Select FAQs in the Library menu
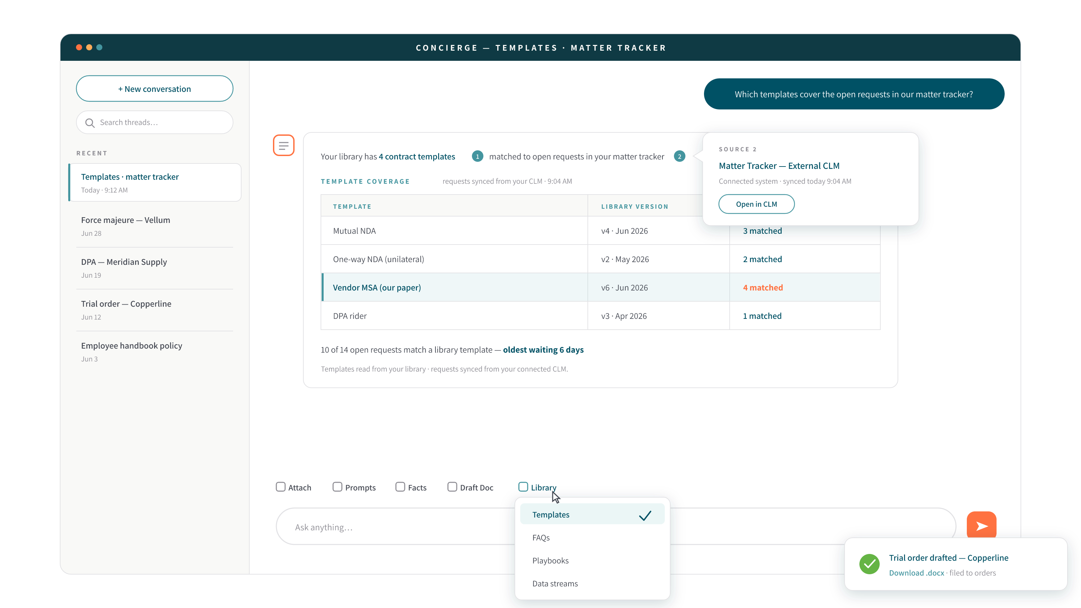The image size is (1081, 608). [x=592, y=537]
